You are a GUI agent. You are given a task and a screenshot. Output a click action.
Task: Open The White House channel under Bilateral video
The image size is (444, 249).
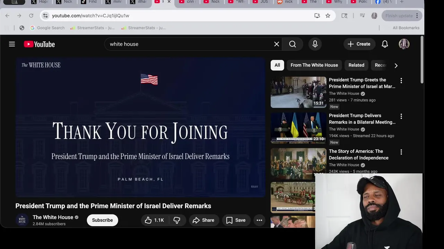coord(344,129)
